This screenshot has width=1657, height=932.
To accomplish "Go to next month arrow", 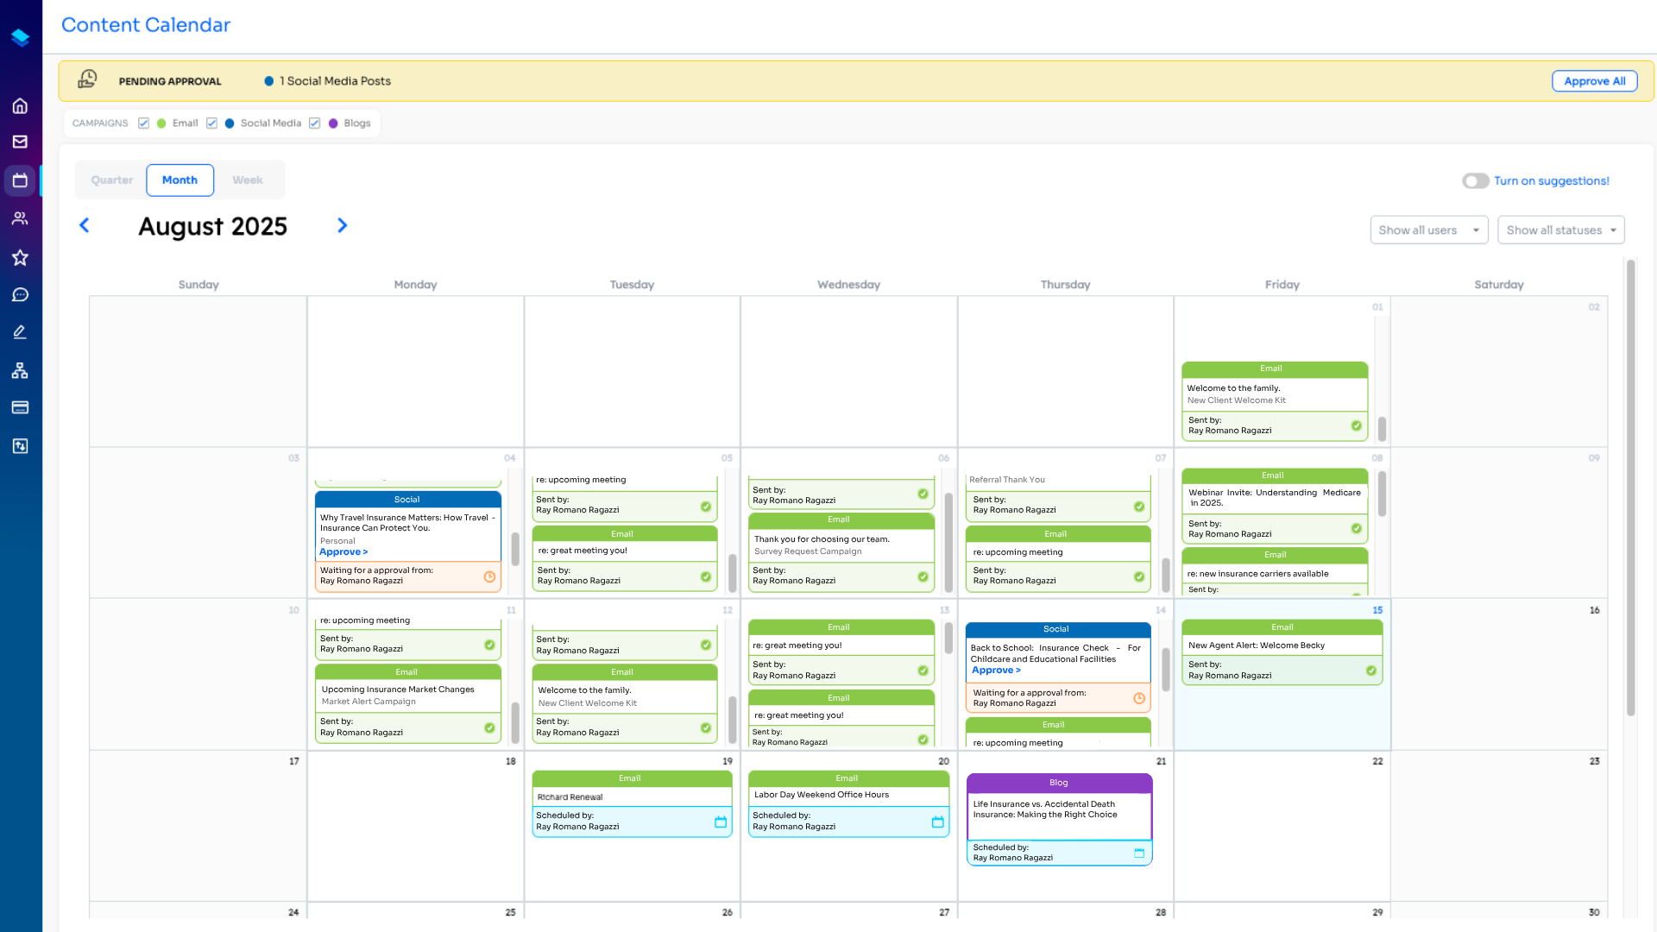I will (x=342, y=225).
